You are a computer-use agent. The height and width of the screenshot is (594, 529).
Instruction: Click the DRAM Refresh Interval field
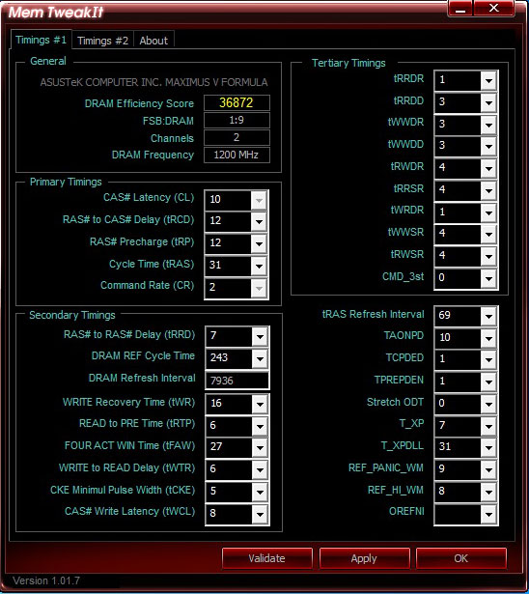[237, 381]
